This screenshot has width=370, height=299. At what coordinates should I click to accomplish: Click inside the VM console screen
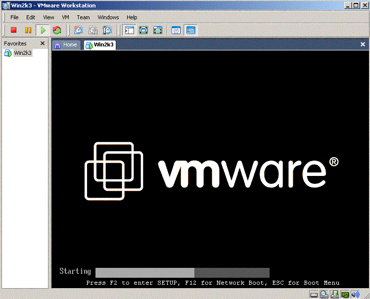pyautogui.click(x=210, y=169)
